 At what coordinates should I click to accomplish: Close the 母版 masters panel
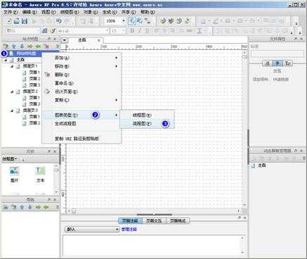pos(55,200)
